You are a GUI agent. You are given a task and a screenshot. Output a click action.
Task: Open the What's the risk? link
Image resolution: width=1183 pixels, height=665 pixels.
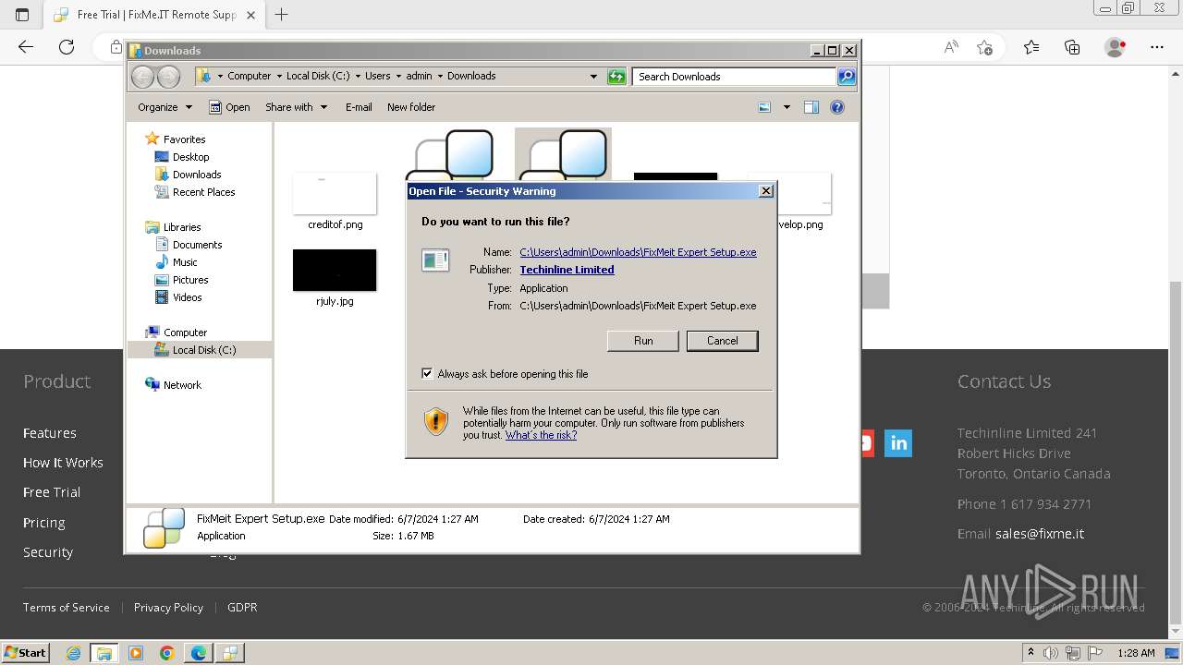541,435
